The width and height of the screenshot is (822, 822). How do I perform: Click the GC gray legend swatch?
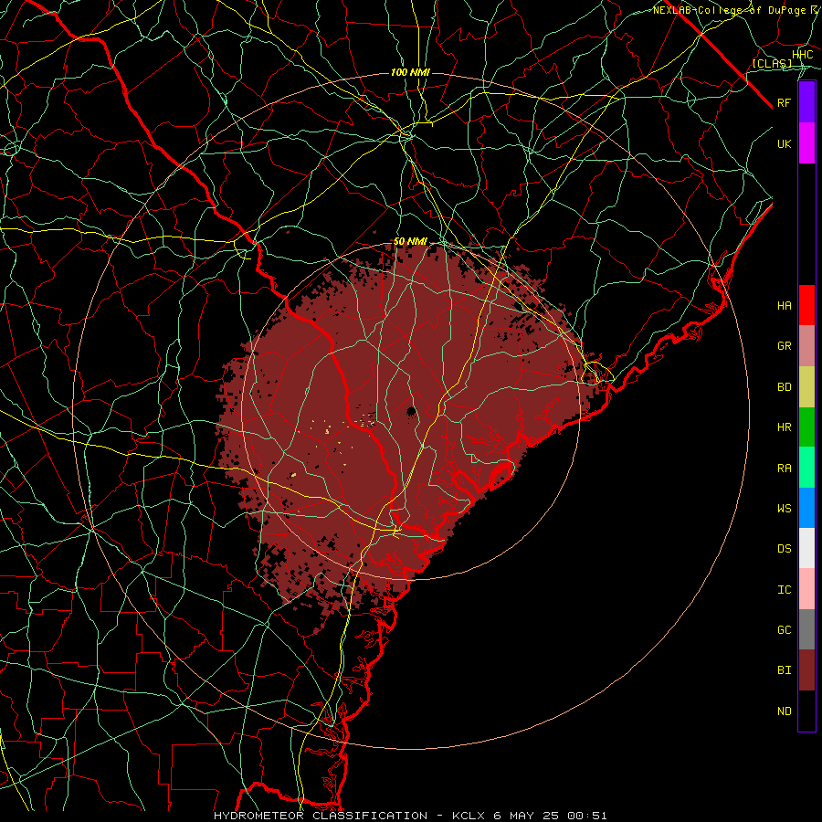[x=806, y=629]
